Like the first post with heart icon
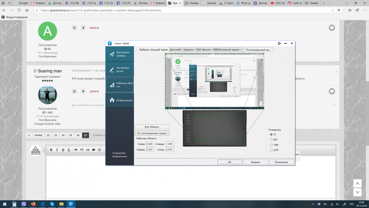Screen dimensions: 369x208 332,28
